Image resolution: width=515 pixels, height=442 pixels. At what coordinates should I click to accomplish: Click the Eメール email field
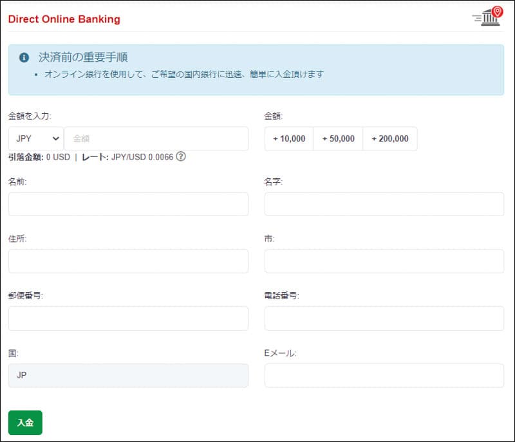(x=384, y=375)
